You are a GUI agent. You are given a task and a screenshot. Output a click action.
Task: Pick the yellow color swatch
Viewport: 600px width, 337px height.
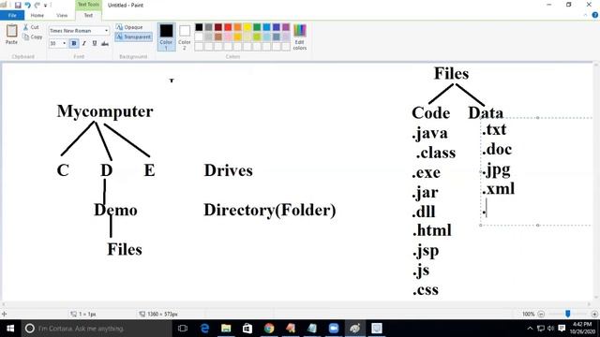point(247,27)
